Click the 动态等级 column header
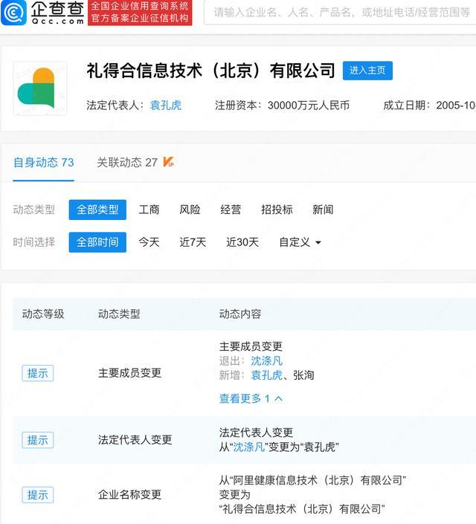Image resolution: width=476 pixels, height=524 pixels. coord(43,314)
